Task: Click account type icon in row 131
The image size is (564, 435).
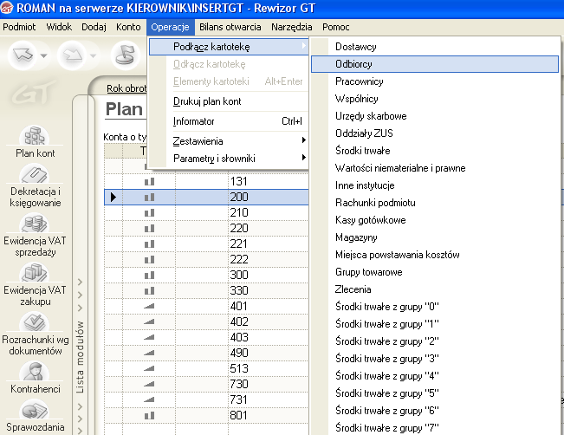Action: [149, 181]
